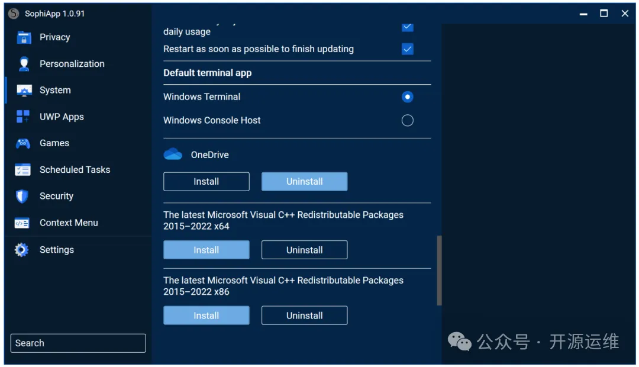Select the System monitor icon
Viewport: 639px width, 367px height.
coord(24,91)
